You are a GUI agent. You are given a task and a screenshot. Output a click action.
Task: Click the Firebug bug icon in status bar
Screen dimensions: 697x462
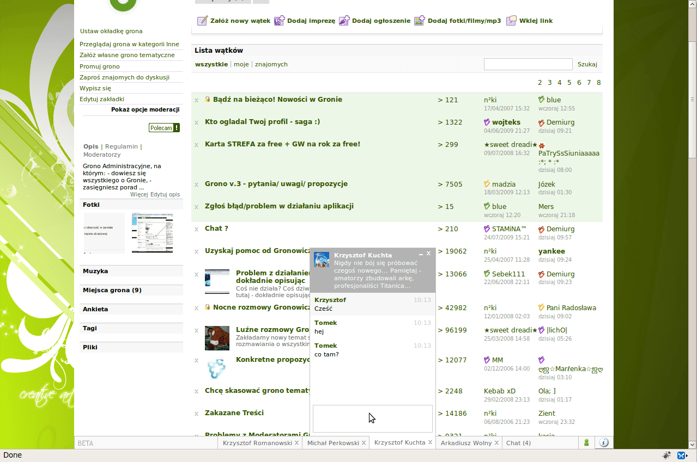pos(666,455)
